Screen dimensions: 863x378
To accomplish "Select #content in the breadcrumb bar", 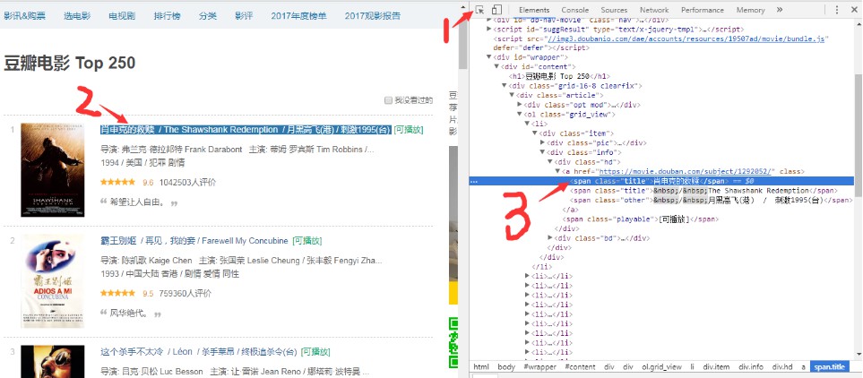I will (580, 367).
